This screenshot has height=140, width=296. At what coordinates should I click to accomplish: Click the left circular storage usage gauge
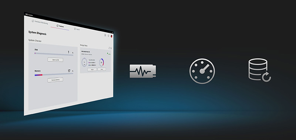point(84,62)
